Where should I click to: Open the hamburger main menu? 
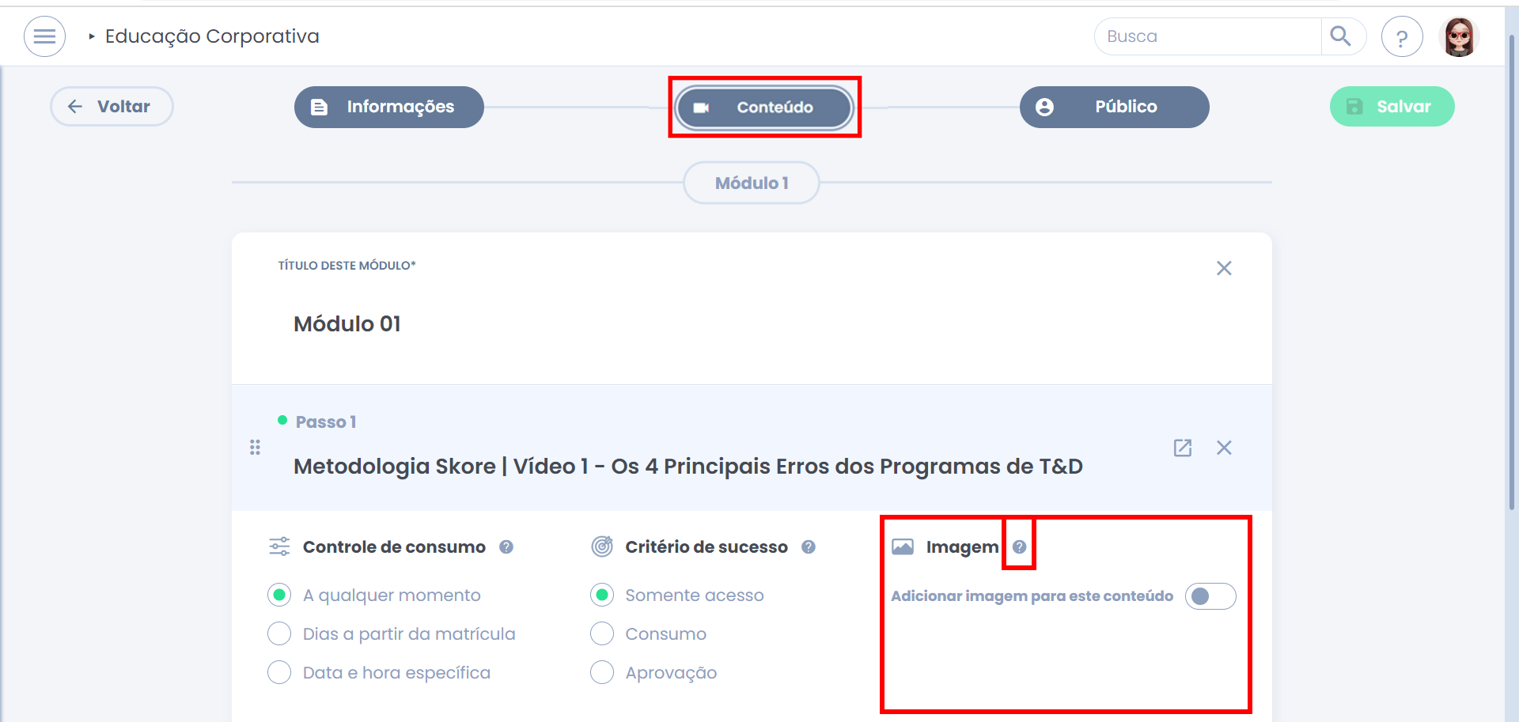[44, 36]
